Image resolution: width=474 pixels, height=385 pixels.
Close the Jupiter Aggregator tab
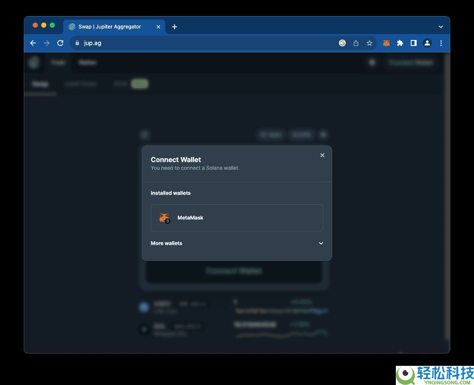pyautogui.click(x=158, y=27)
